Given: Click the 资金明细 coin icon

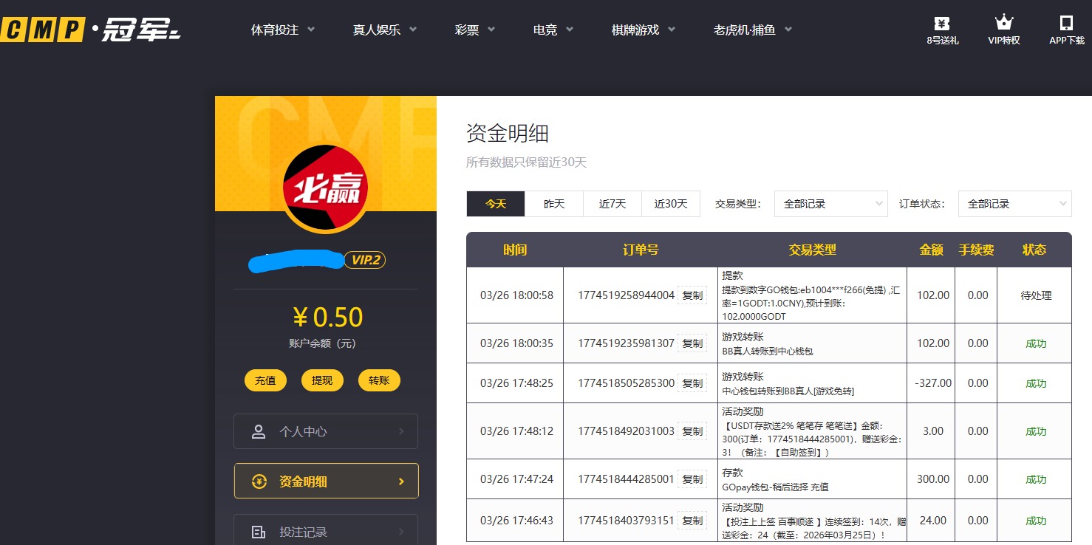Looking at the screenshot, I should coord(258,480).
